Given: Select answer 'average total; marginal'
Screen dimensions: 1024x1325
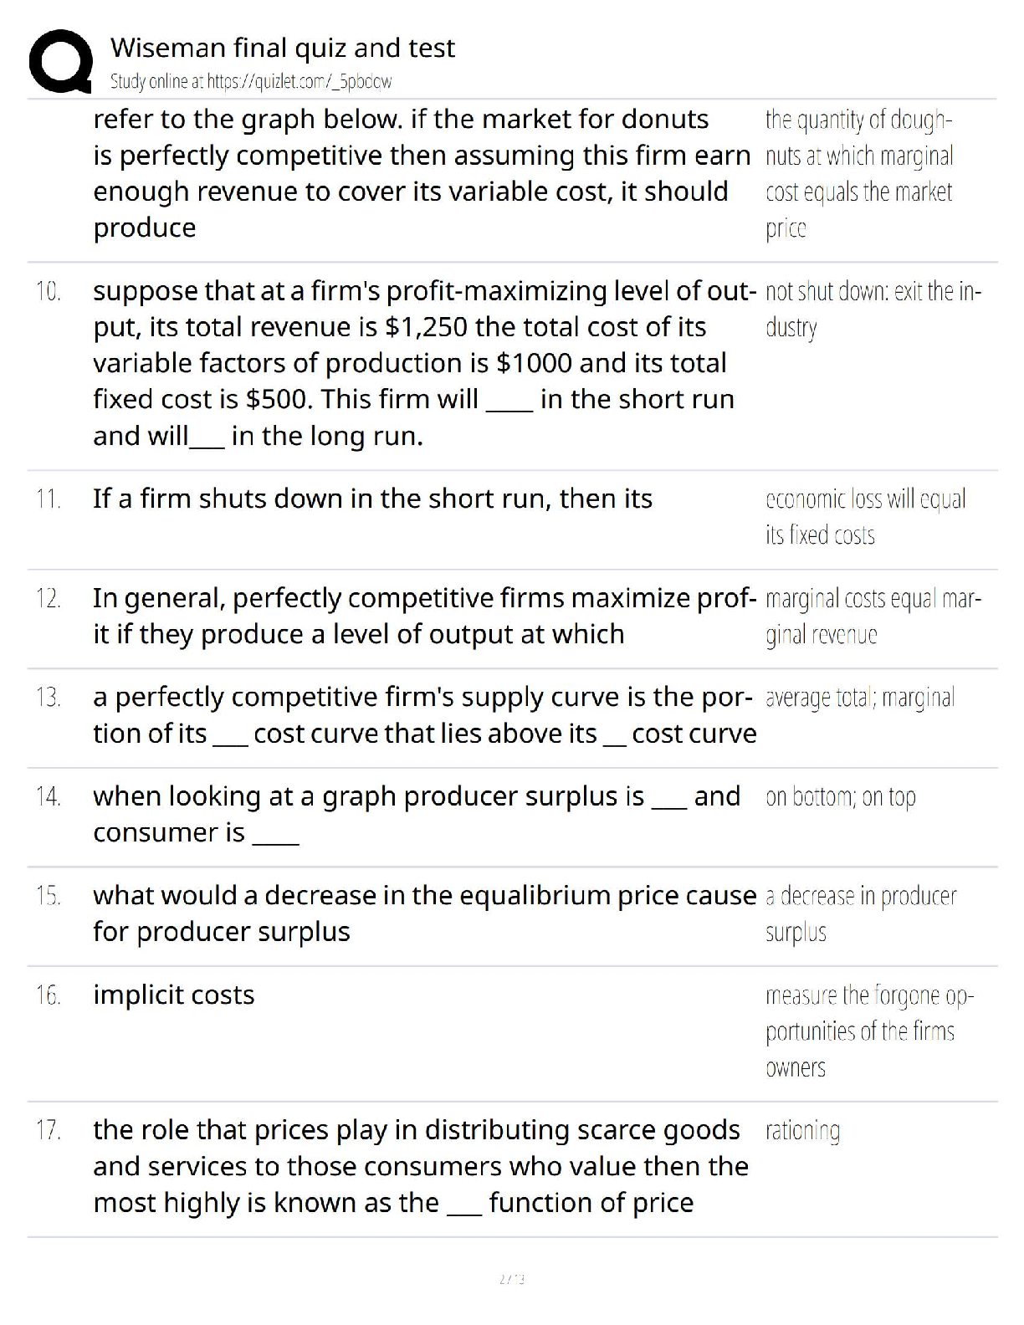Looking at the screenshot, I should (x=860, y=698).
